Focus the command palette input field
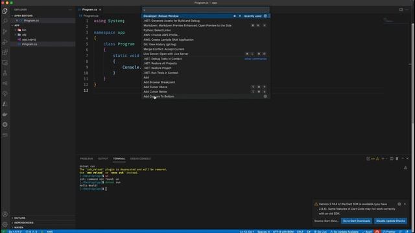Screen dimensions: 415x233 (x=206, y=10)
